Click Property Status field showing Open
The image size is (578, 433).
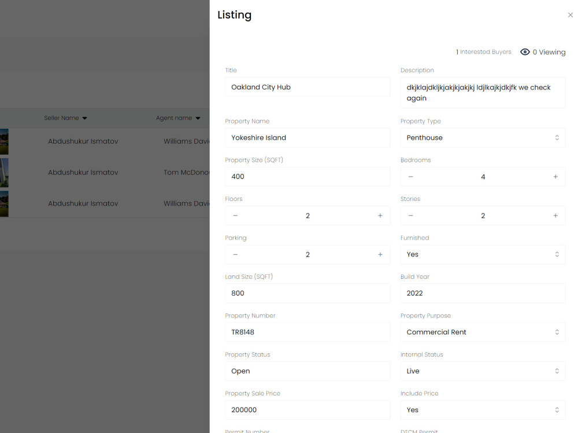[x=307, y=371]
